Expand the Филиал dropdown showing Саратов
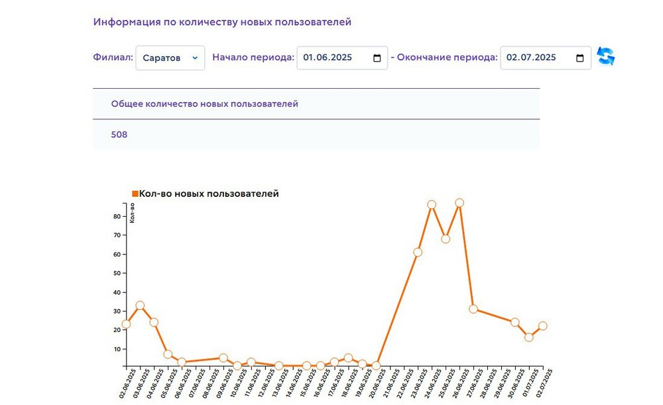Image resolution: width=663 pixels, height=405 pixels. (170, 58)
